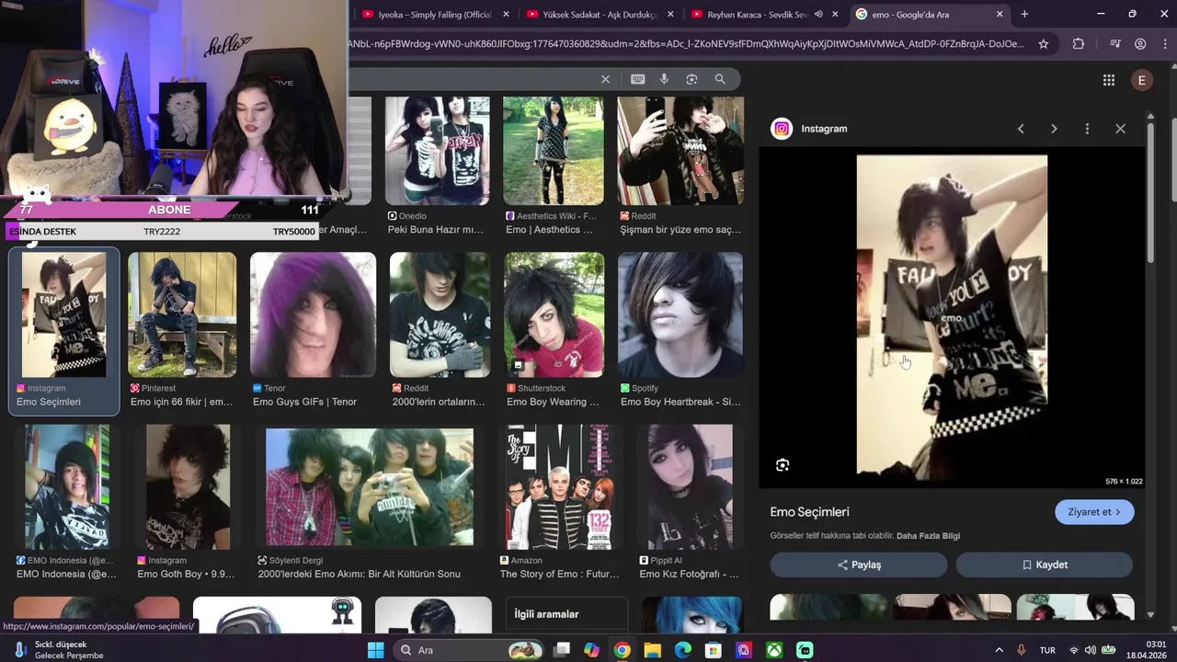The width and height of the screenshot is (1177, 662).
Task: Open the Chrome extensions puzzle icon
Action: click(x=1079, y=43)
